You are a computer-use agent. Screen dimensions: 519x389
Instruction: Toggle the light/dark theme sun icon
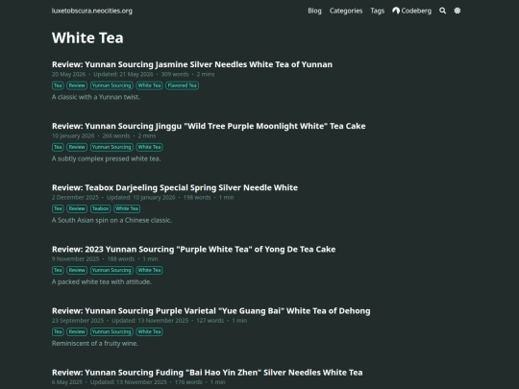point(457,11)
